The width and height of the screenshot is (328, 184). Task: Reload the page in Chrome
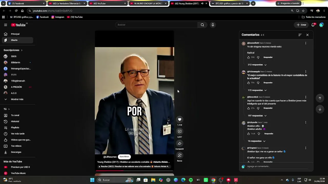coord(16,11)
